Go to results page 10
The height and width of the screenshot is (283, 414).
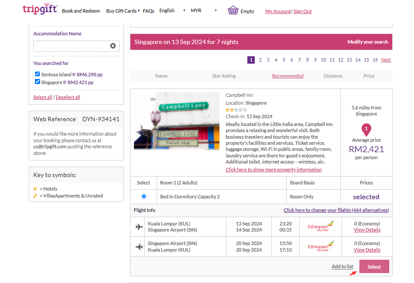(323, 60)
